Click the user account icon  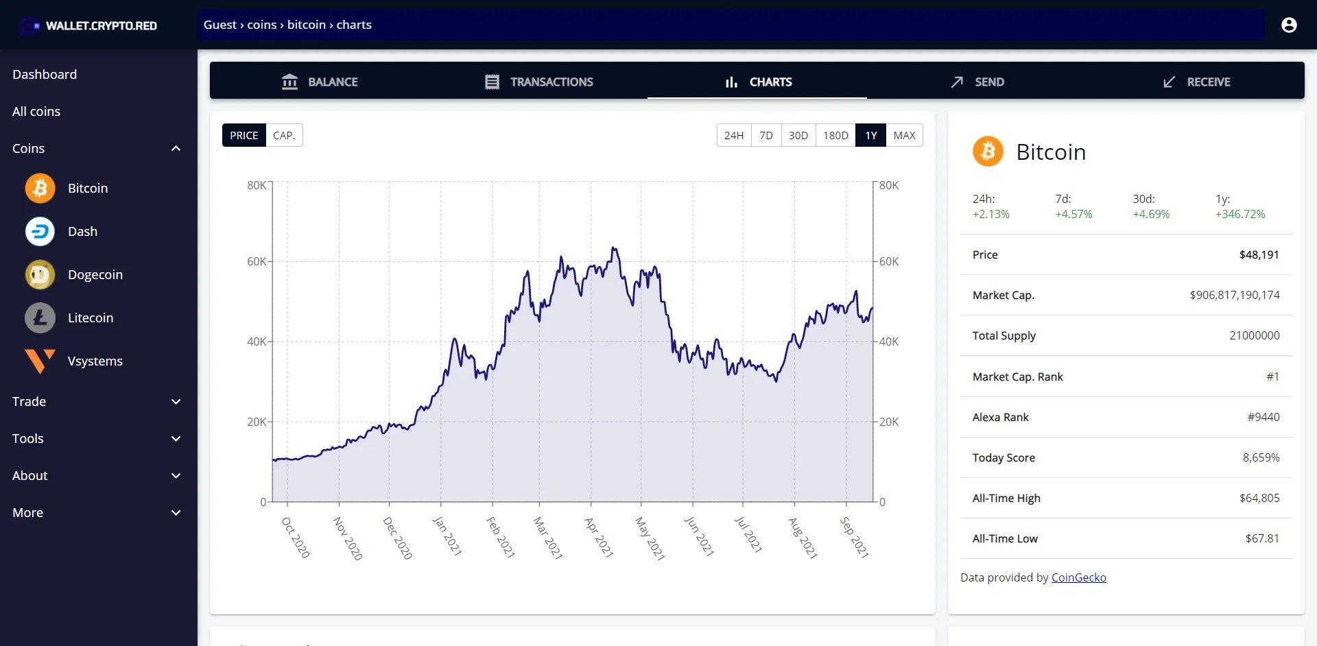coord(1290,25)
